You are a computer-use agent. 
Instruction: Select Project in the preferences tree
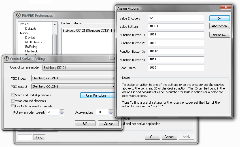tap(24, 24)
